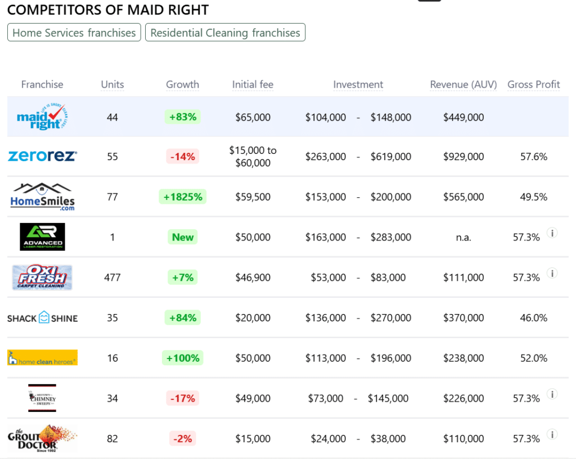Select the New growth badge
The width and height of the screenshot is (576, 459).
pos(183,237)
